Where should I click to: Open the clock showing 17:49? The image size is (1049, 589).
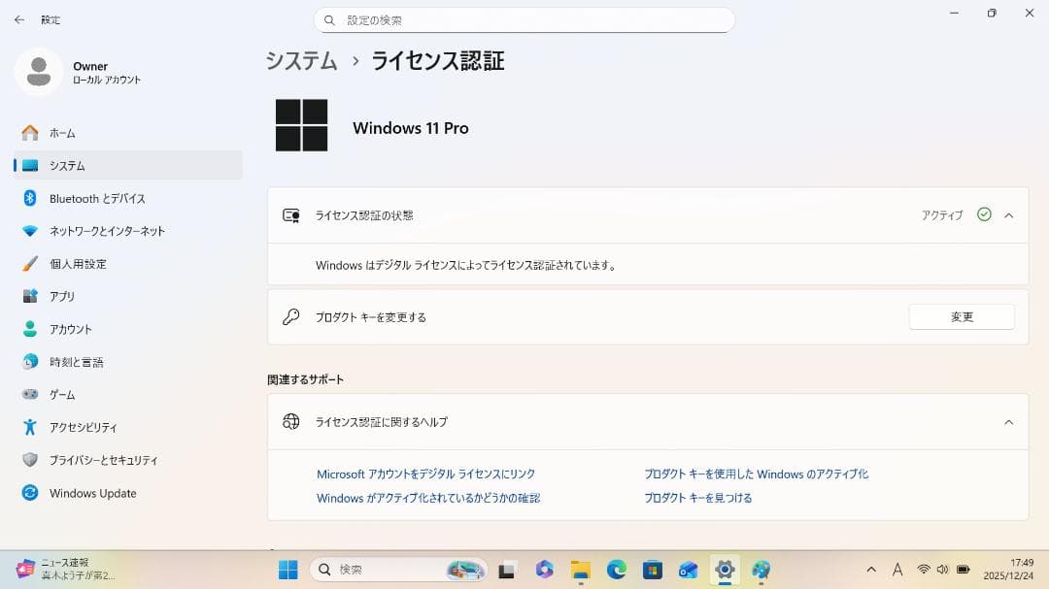1008,569
